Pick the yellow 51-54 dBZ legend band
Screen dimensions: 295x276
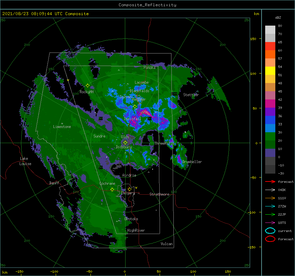point(270,71)
